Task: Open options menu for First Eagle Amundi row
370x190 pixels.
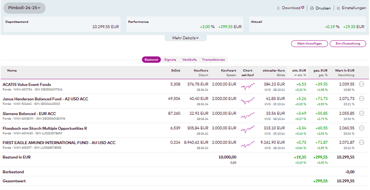Action: [x=361, y=143]
